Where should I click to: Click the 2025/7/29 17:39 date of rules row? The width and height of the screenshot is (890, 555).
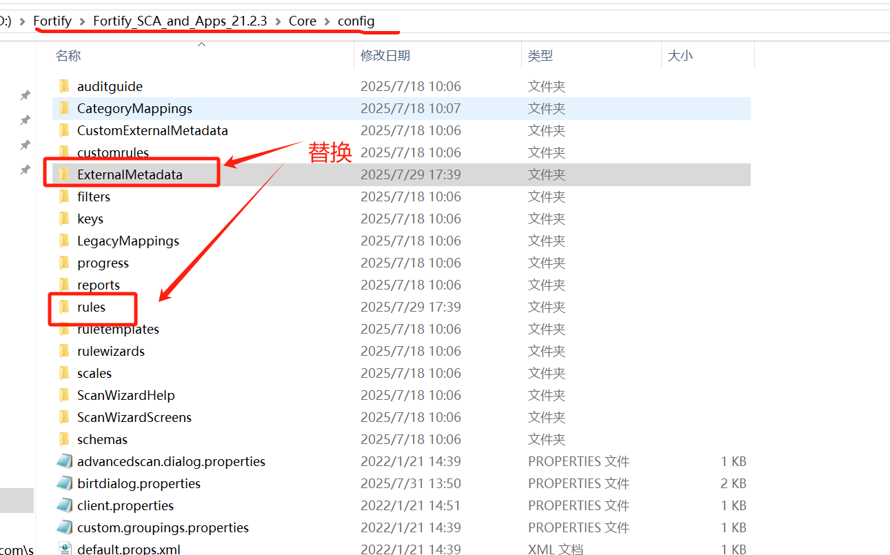point(411,307)
